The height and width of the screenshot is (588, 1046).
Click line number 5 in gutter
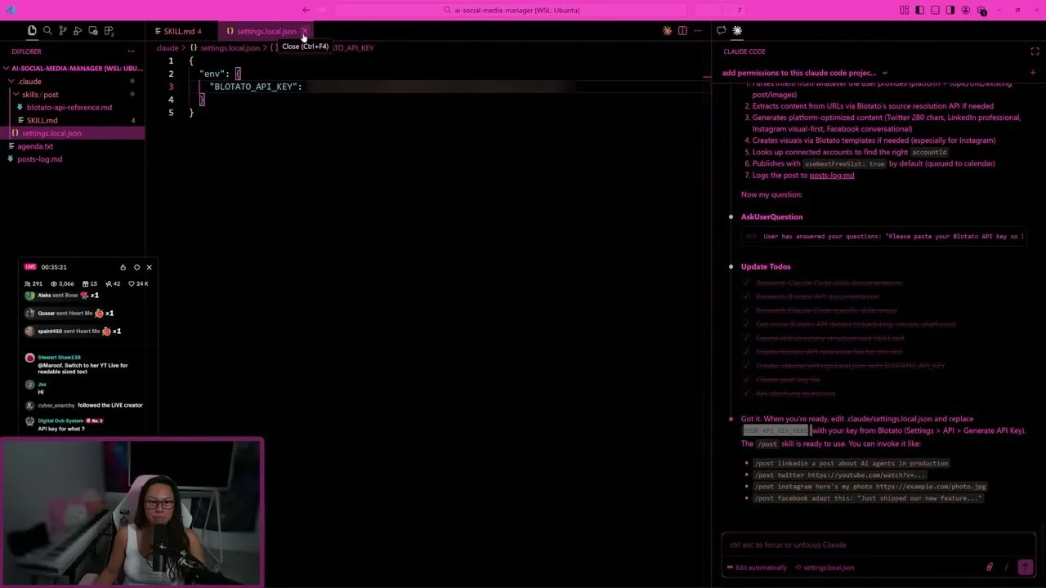pyautogui.click(x=171, y=113)
